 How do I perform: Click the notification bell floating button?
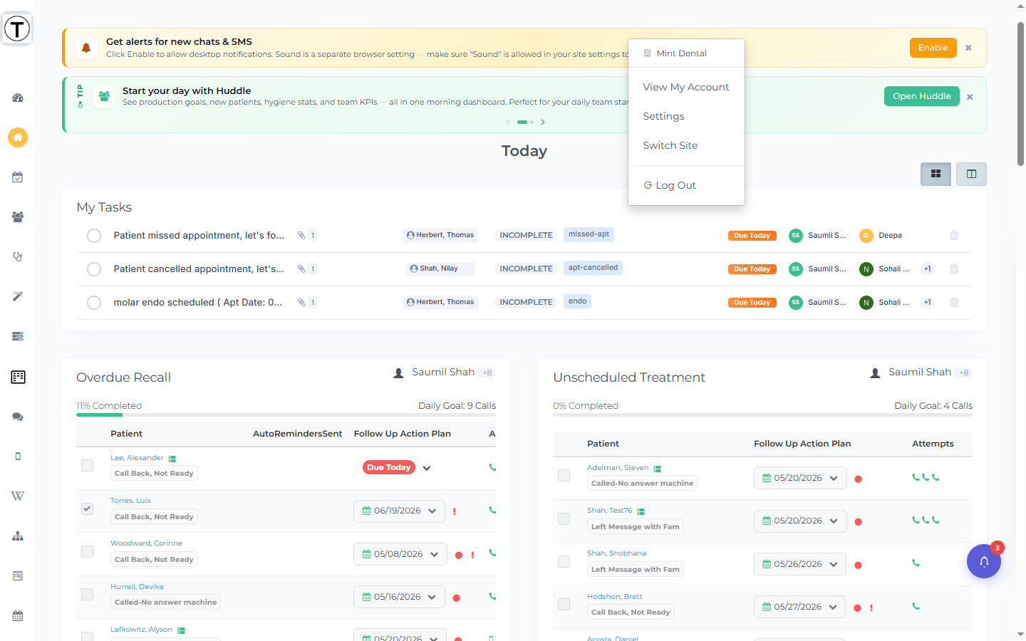click(984, 561)
